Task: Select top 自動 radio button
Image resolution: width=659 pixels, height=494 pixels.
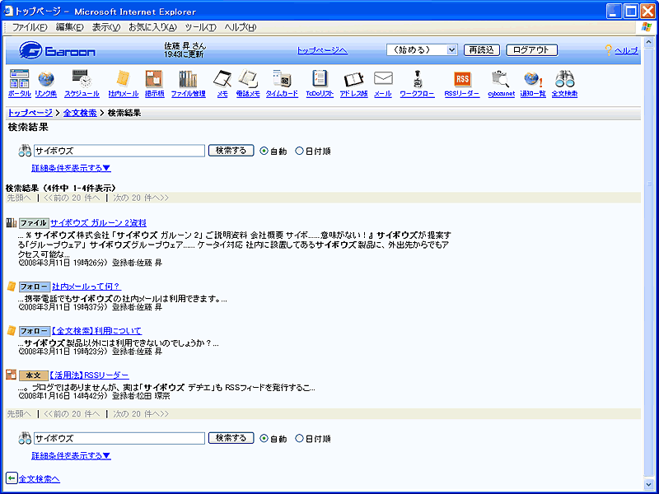Action: pos(264,151)
